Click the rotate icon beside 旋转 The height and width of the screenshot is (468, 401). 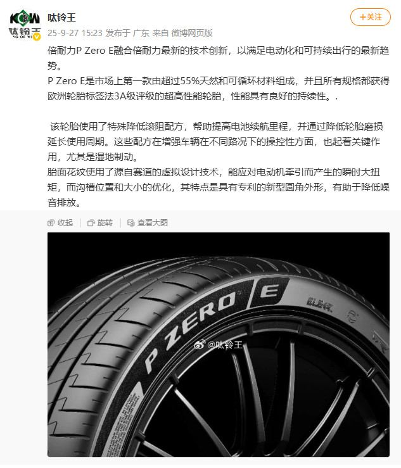tap(91, 223)
